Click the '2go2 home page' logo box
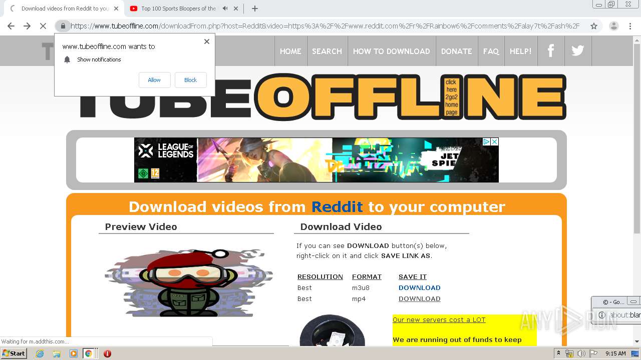 point(451,97)
